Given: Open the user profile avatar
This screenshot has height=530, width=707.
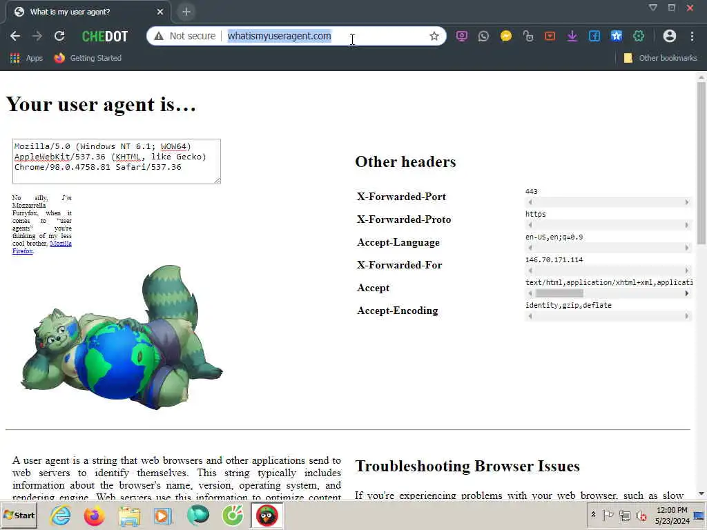Looking at the screenshot, I should [x=670, y=36].
